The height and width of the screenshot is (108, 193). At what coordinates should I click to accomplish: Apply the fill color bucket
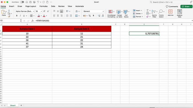(x=39, y=16)
